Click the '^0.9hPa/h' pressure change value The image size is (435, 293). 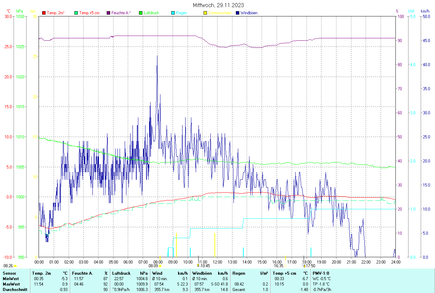pyautogui.click(x=122, y=290)
